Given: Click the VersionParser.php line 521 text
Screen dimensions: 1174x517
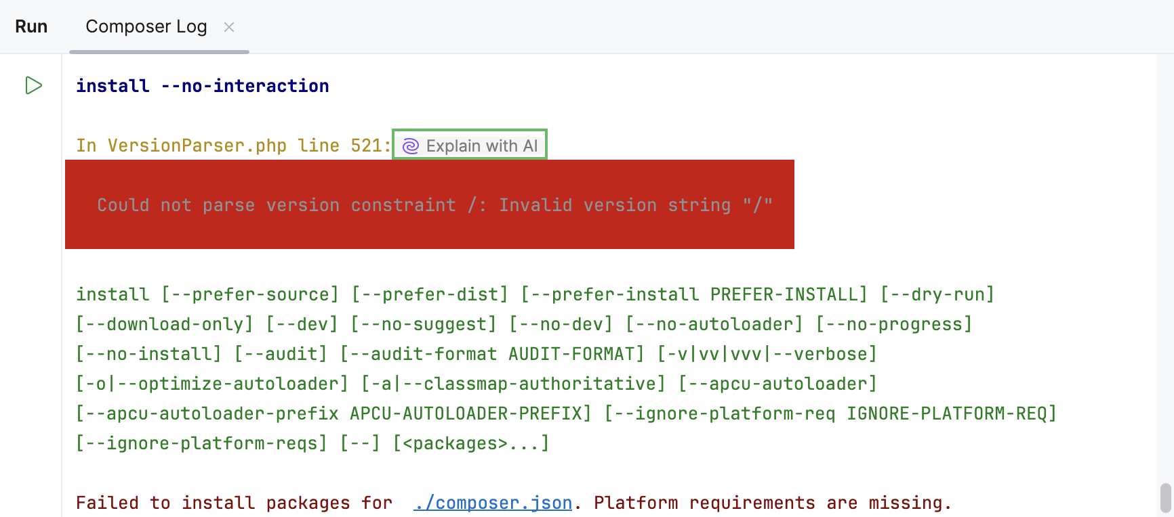Looking at the screenshot, I should click(233, 145).
